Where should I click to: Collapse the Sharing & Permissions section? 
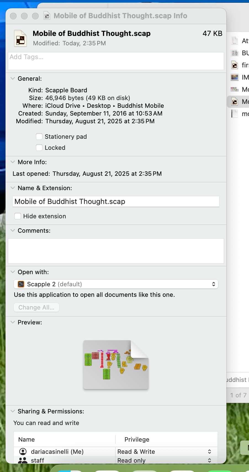(x=13, y=411)
